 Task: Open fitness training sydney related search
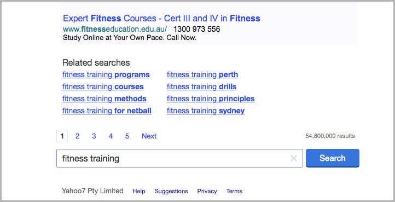[206, 111]
